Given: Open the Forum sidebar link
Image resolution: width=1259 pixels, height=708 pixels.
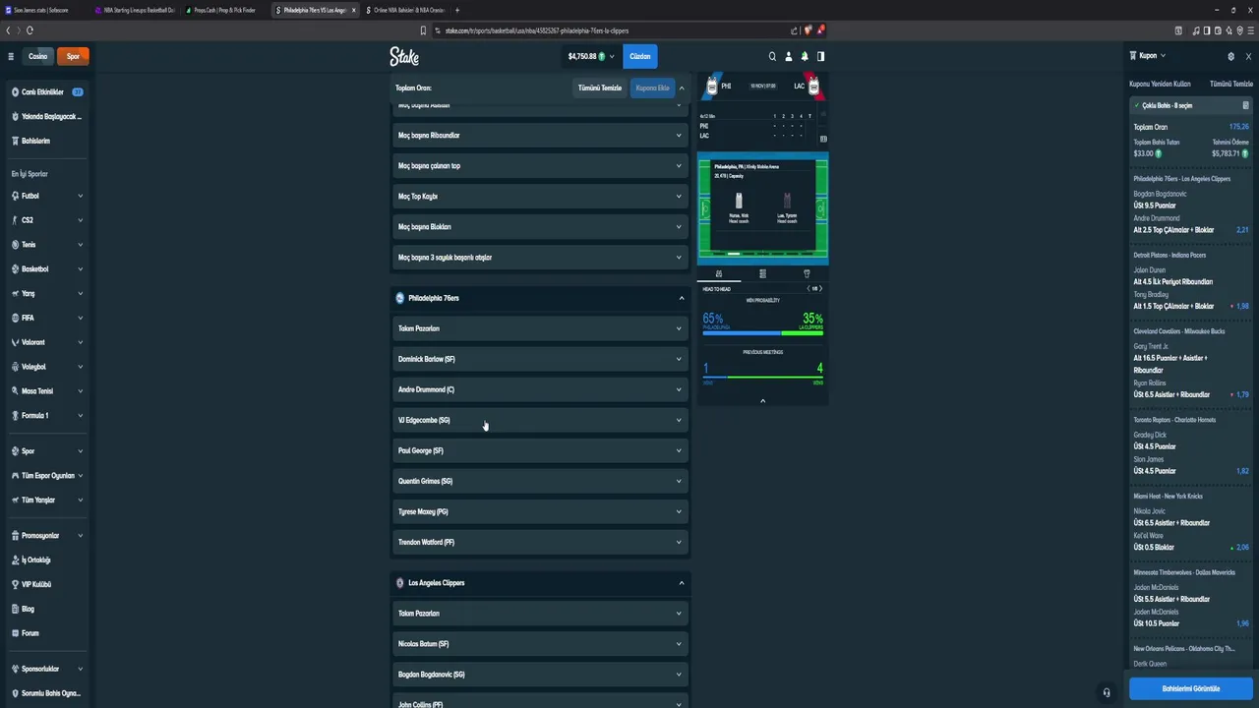Looking at the screenshot, I should click(x=46, y=633).
